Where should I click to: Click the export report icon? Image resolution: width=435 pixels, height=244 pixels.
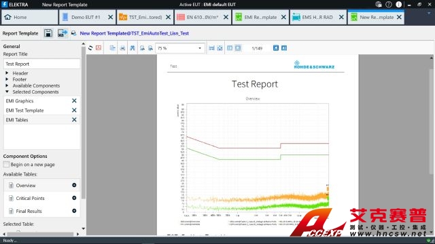[x=62, y=33]
